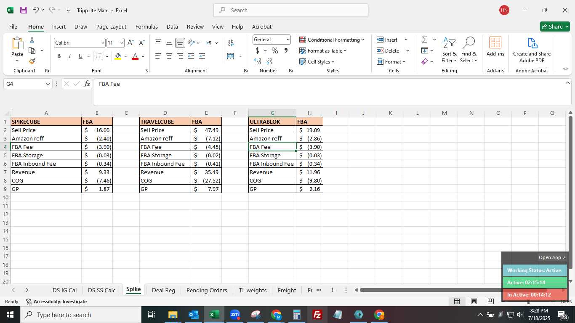The height and width of the screenshot is (323, 575).
Task: Click the Clear eraser icon
Action: [425, 61]
